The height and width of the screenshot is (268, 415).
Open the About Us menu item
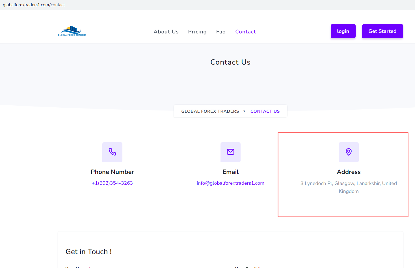tap(166, 32)
